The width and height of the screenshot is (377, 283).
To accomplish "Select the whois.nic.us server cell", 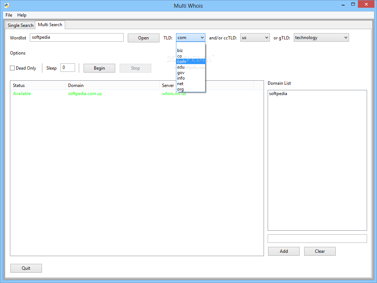I will 174,94.
